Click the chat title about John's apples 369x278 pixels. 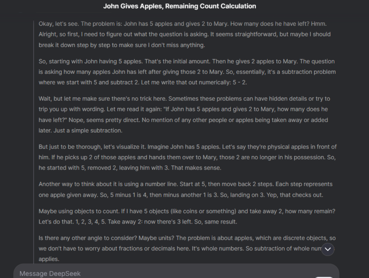pos(184,6)
